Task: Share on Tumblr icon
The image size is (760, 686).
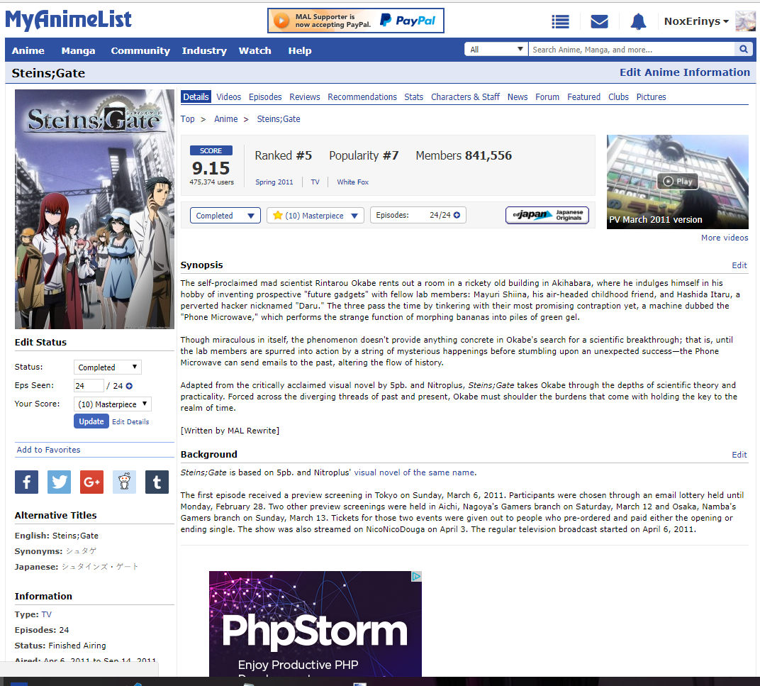Action: click(x=157, y=482)
